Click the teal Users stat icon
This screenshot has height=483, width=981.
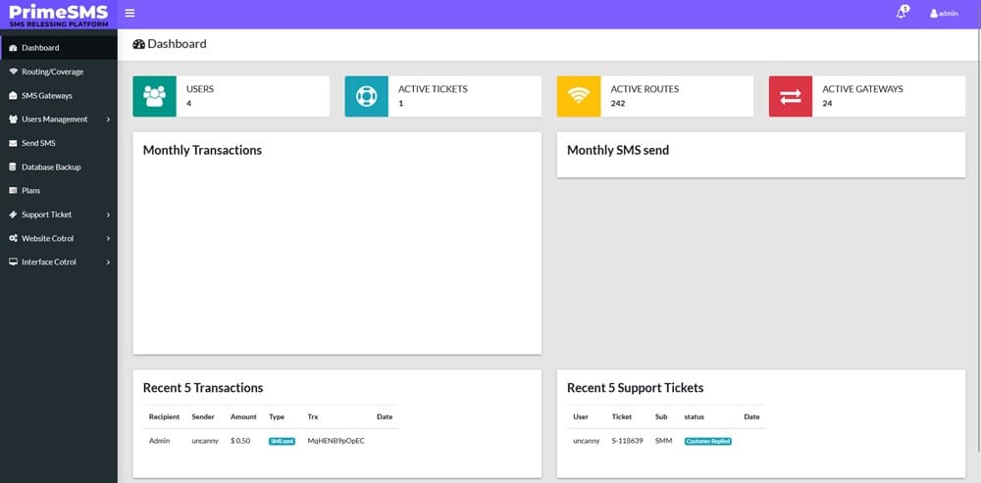click(x=154, y=96)
